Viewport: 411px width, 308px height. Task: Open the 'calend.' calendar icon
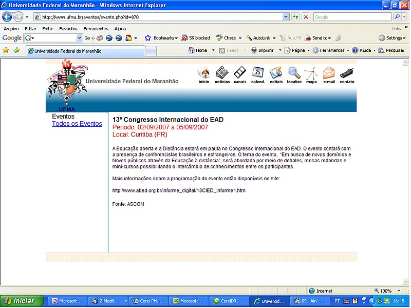tap(258, 73)
